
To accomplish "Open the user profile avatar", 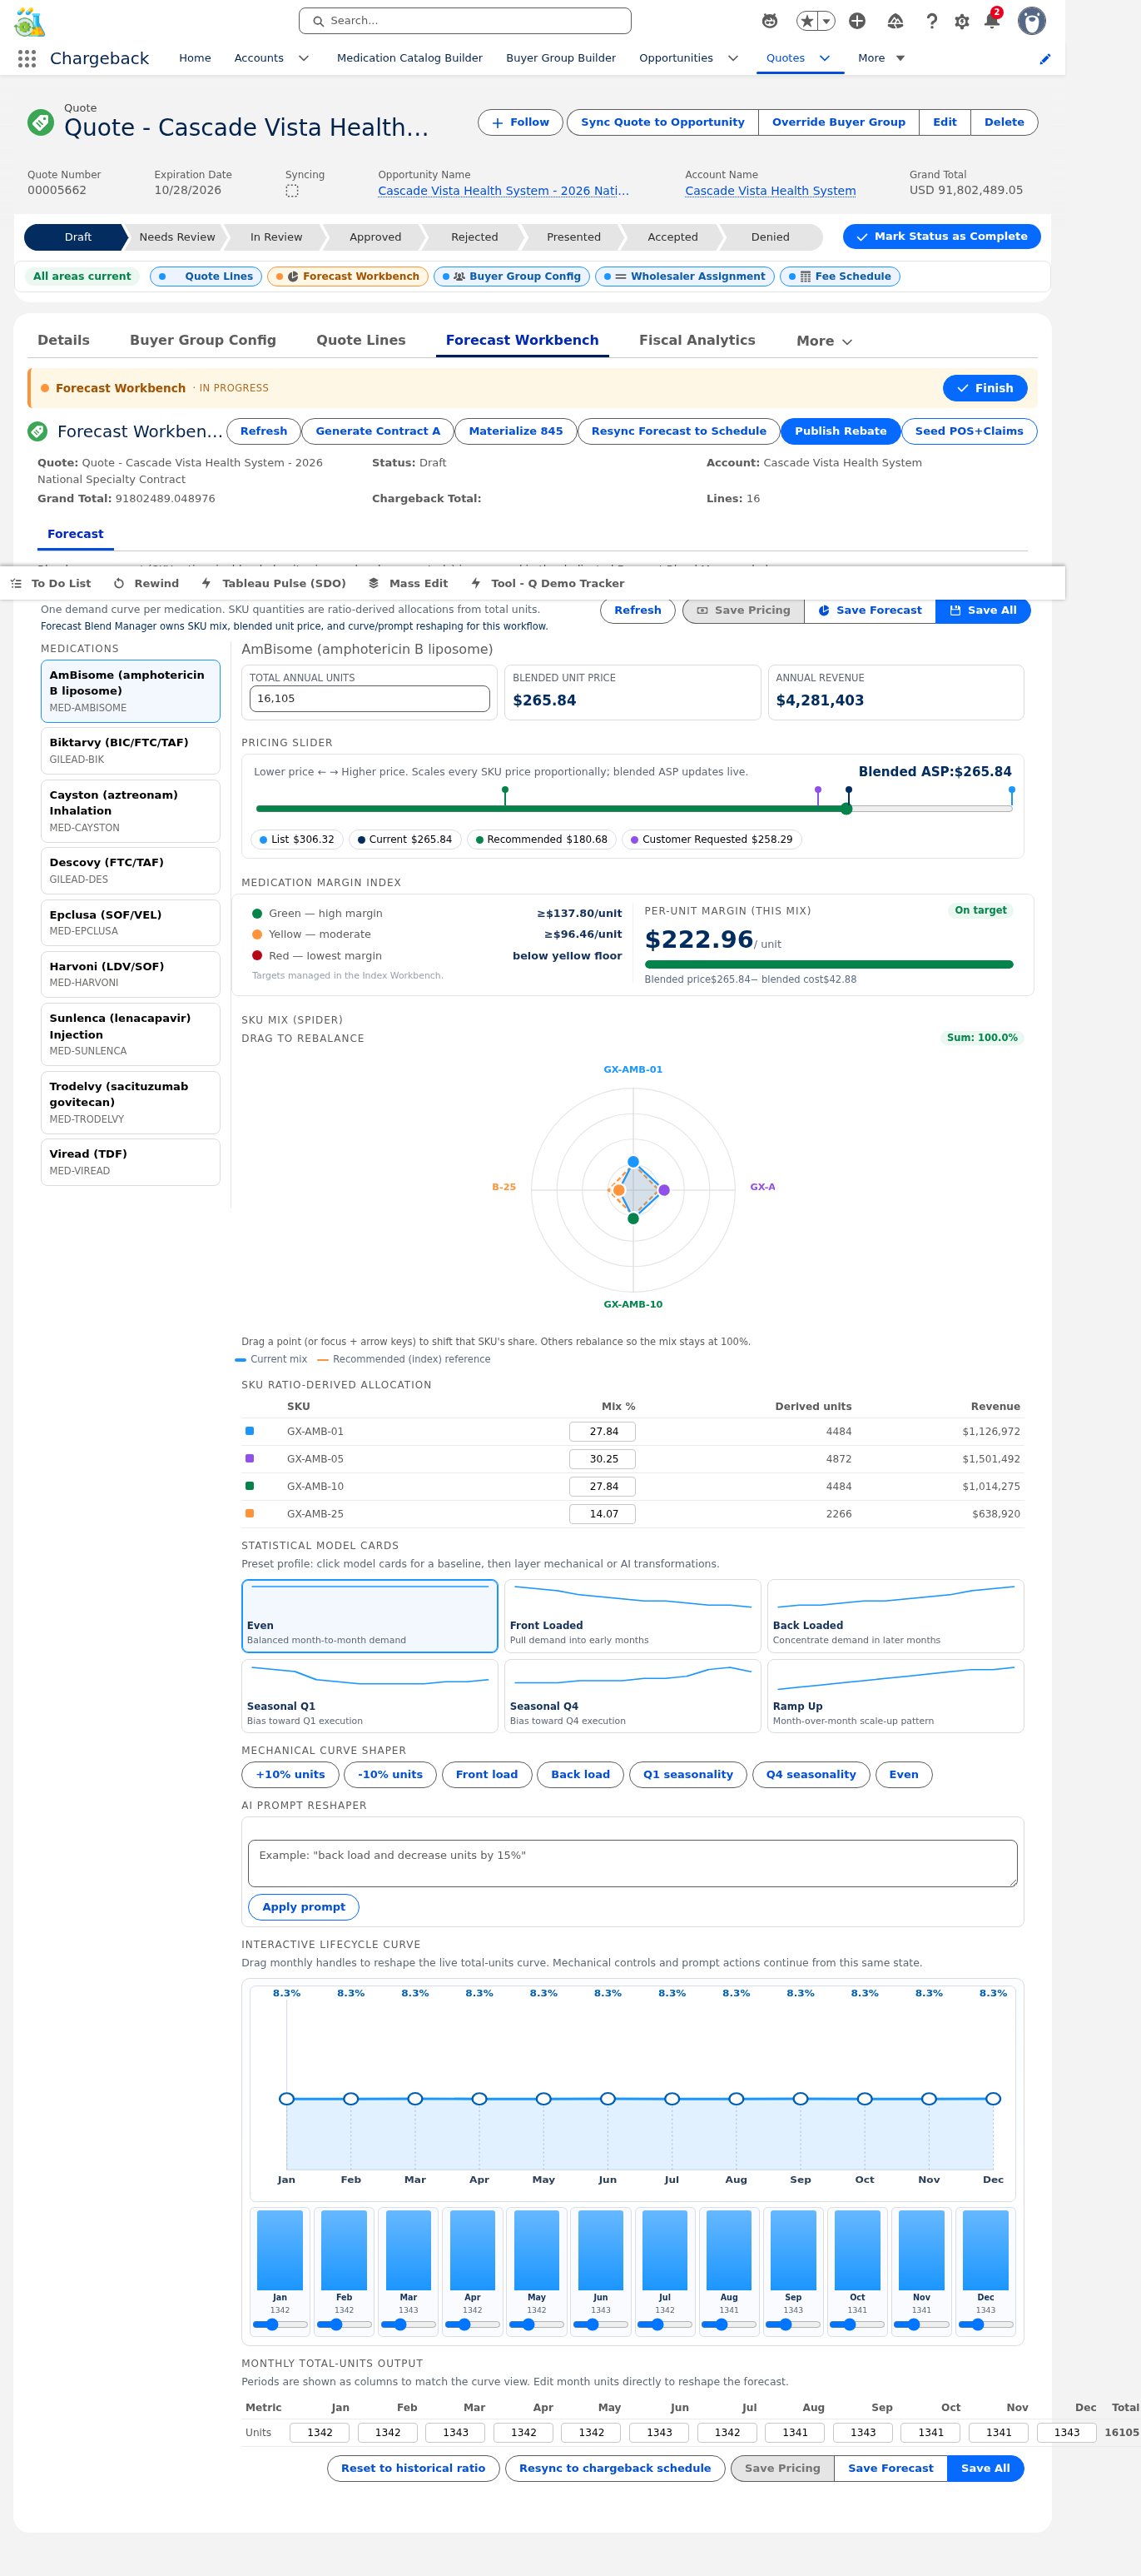I will click(x=1031, y=21).
